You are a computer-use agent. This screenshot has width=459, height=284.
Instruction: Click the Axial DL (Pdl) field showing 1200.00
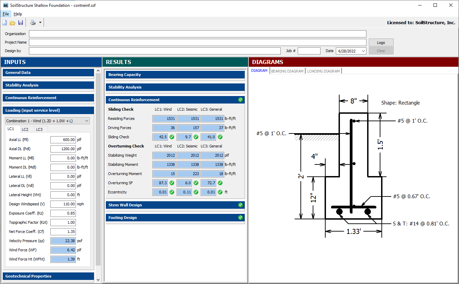coord(63,149)
